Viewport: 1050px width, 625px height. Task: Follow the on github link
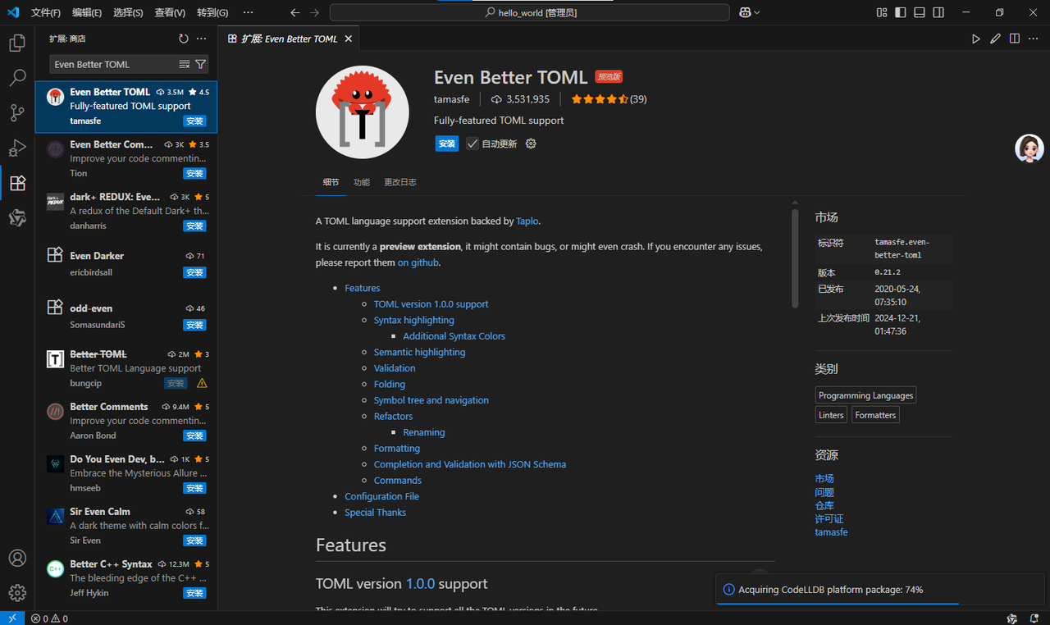[x=418, y=262]
